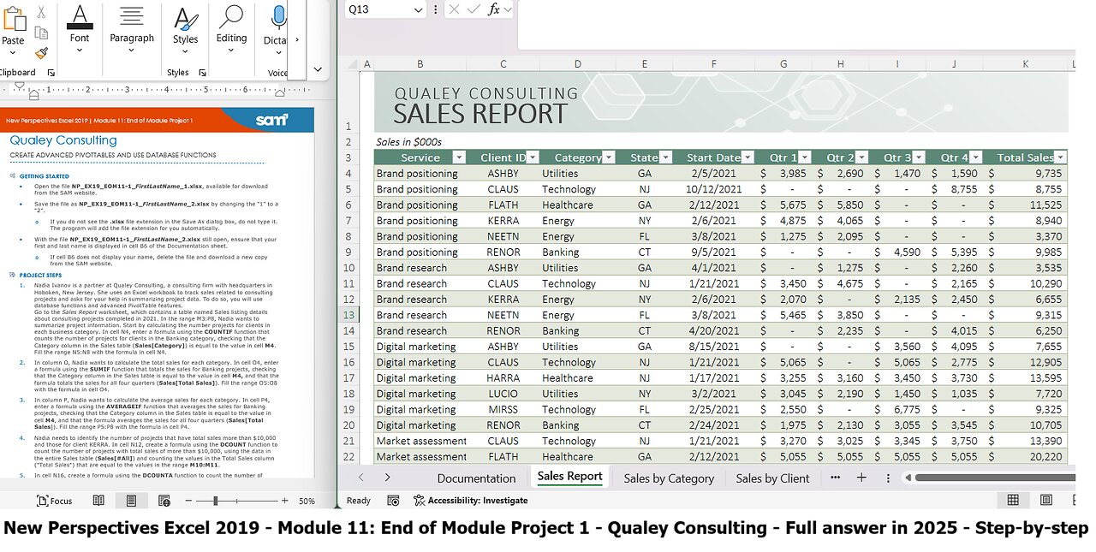This screenshot has height=552, width=1096.
Task: Select row header 13
Action: [348, 315]
